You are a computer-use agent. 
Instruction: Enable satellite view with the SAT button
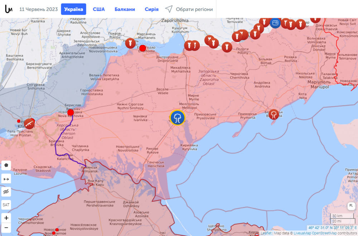pyautogui.click(x=6, y=205)
